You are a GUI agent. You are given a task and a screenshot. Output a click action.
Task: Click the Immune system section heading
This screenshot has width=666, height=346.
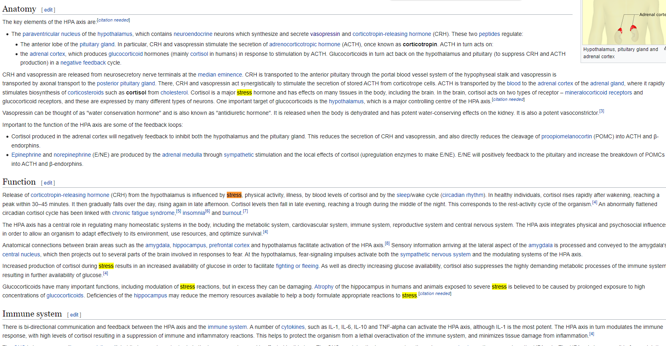coord(32,314)
